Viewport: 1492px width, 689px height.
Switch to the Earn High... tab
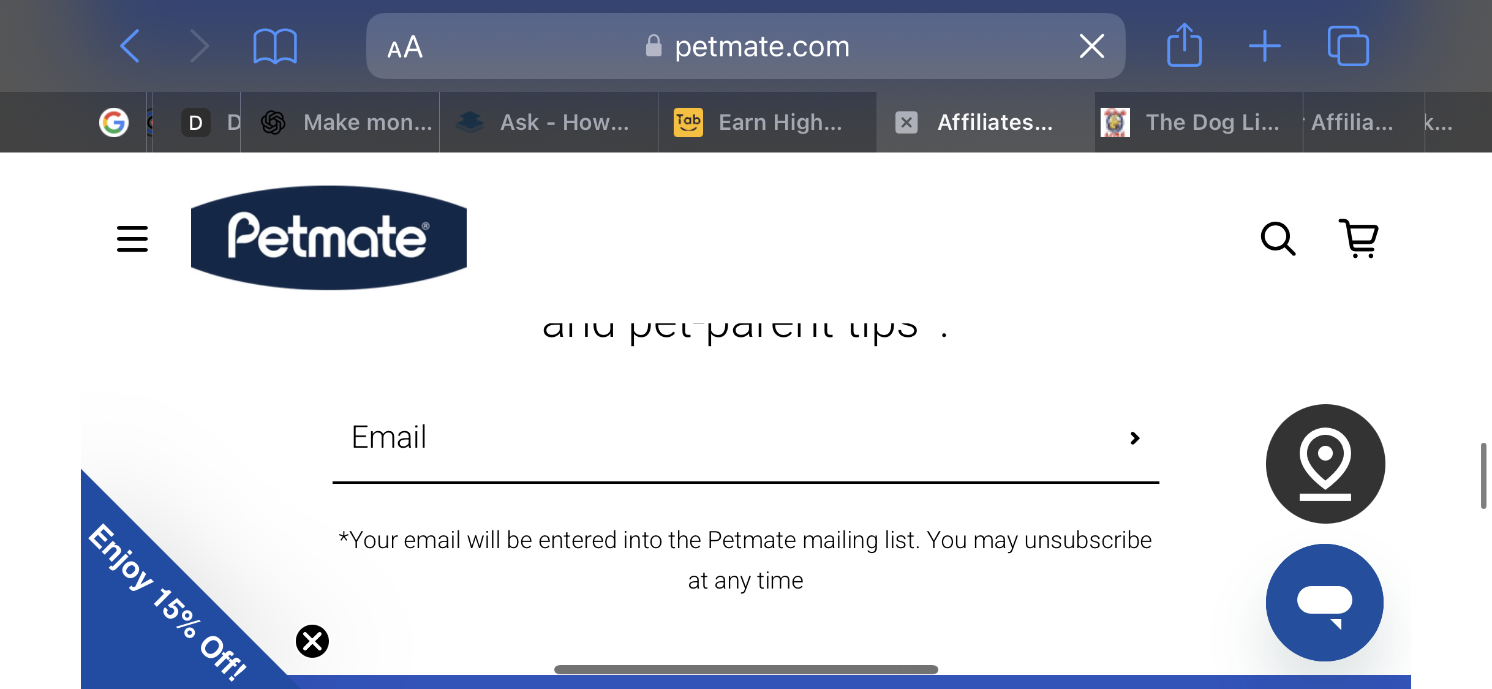pyautogui.click(x=767, y=122)
